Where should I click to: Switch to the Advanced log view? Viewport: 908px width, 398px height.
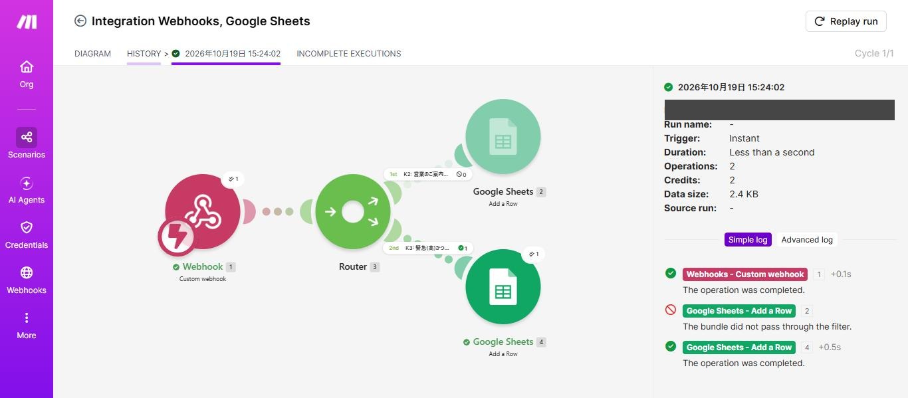(807, 240)
